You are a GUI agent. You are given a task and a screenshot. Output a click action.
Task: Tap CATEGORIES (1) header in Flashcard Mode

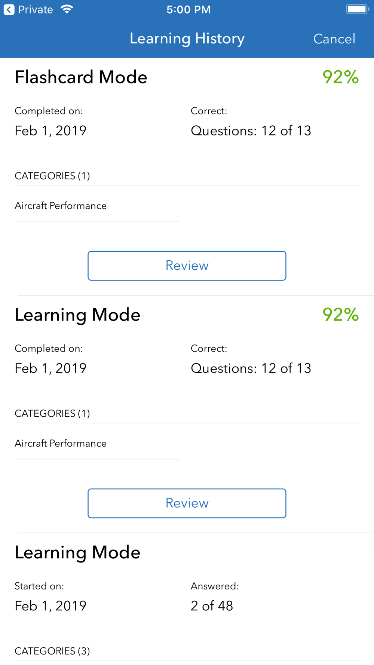coord(52,176)
